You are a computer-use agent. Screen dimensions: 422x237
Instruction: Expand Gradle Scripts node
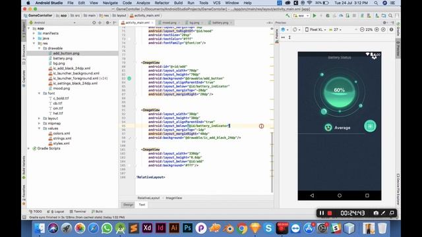pyautogui.click(x=29, y=148)
